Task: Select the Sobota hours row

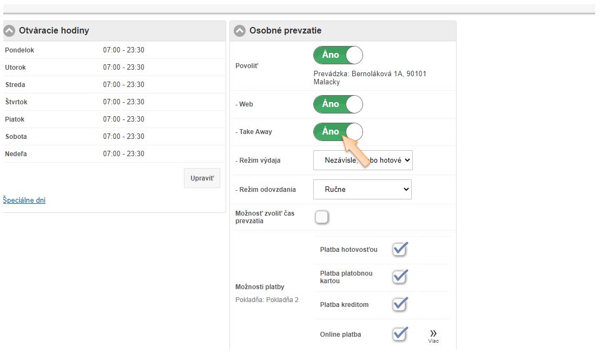Action: (x=114, y=137)
